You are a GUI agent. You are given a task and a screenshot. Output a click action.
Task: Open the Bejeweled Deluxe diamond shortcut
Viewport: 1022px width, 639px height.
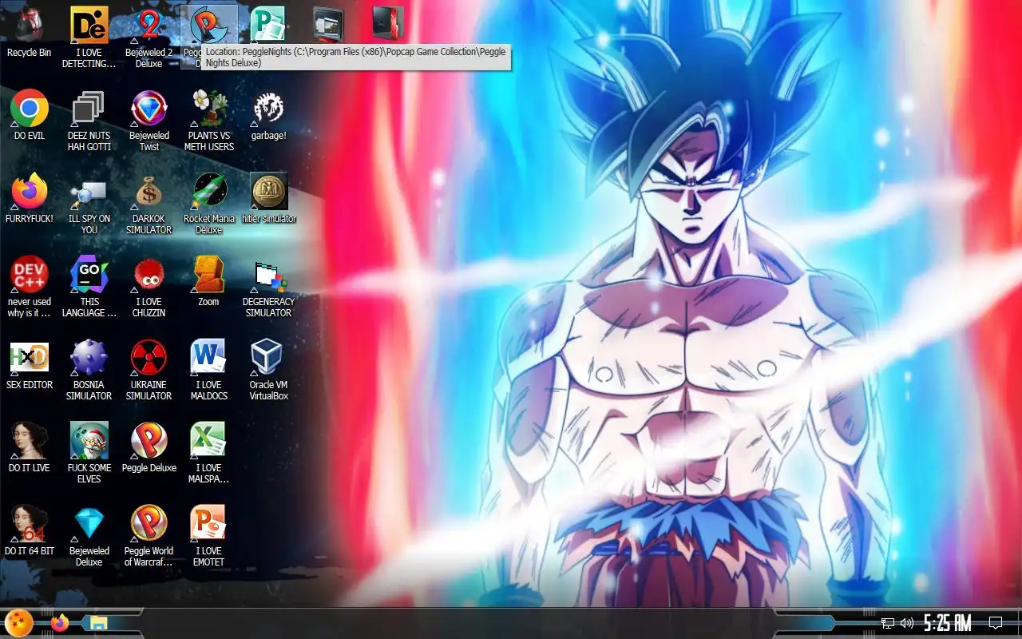(89, 523)
